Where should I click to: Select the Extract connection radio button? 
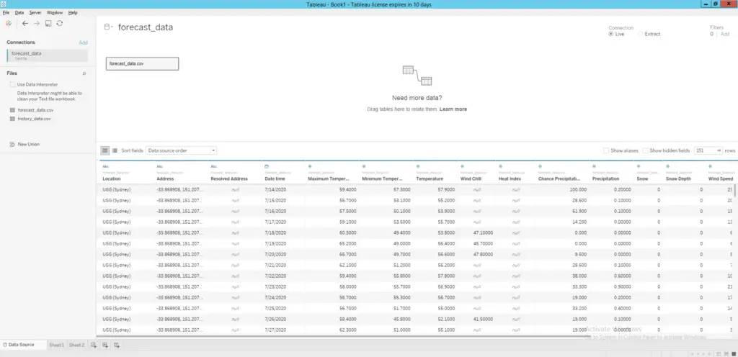pos(641,34)
